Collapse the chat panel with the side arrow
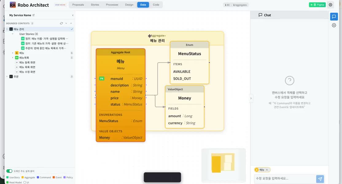Image resolution: width=342 pixels, height=184 pixels. click(251, 98)
